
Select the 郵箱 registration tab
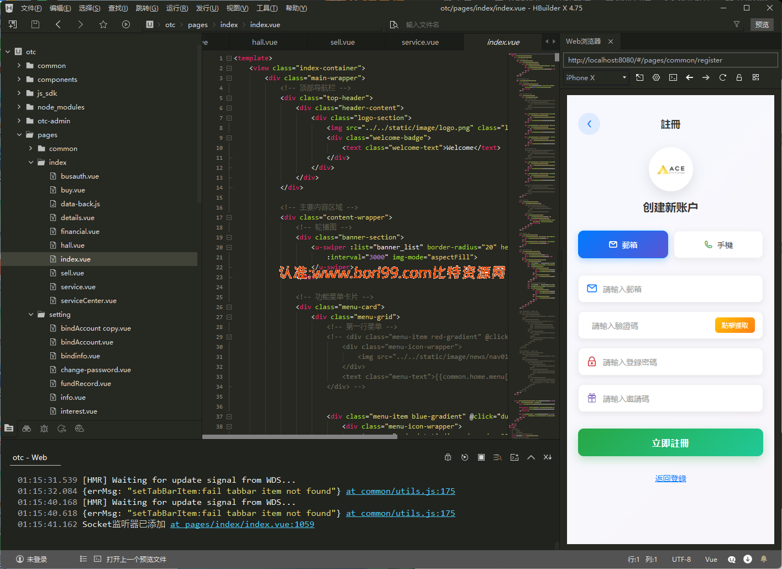[623, 244]
